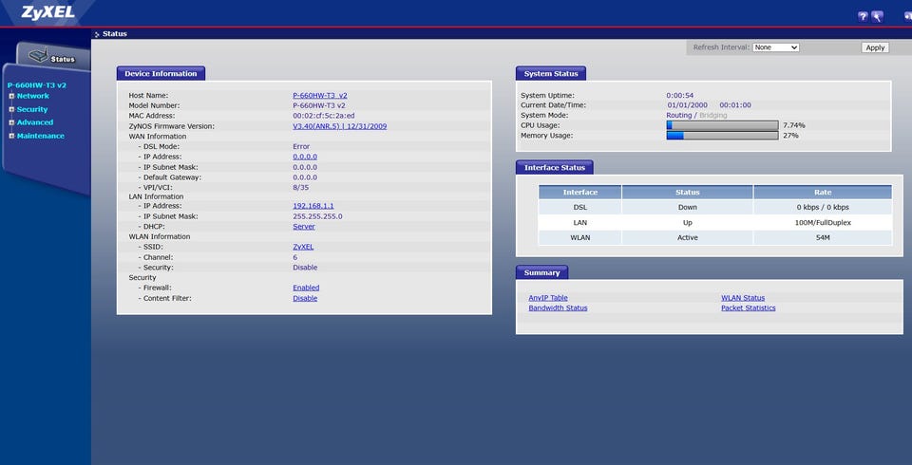912x465 pixels.
Task: Click the System Status panel header
Action: click(551, 74)
